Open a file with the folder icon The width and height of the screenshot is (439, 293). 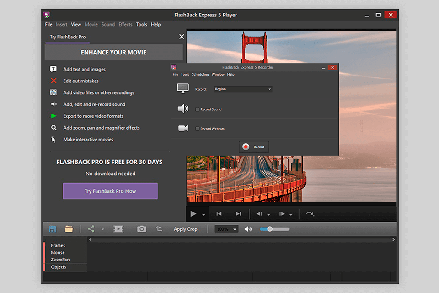pos(69,229)
